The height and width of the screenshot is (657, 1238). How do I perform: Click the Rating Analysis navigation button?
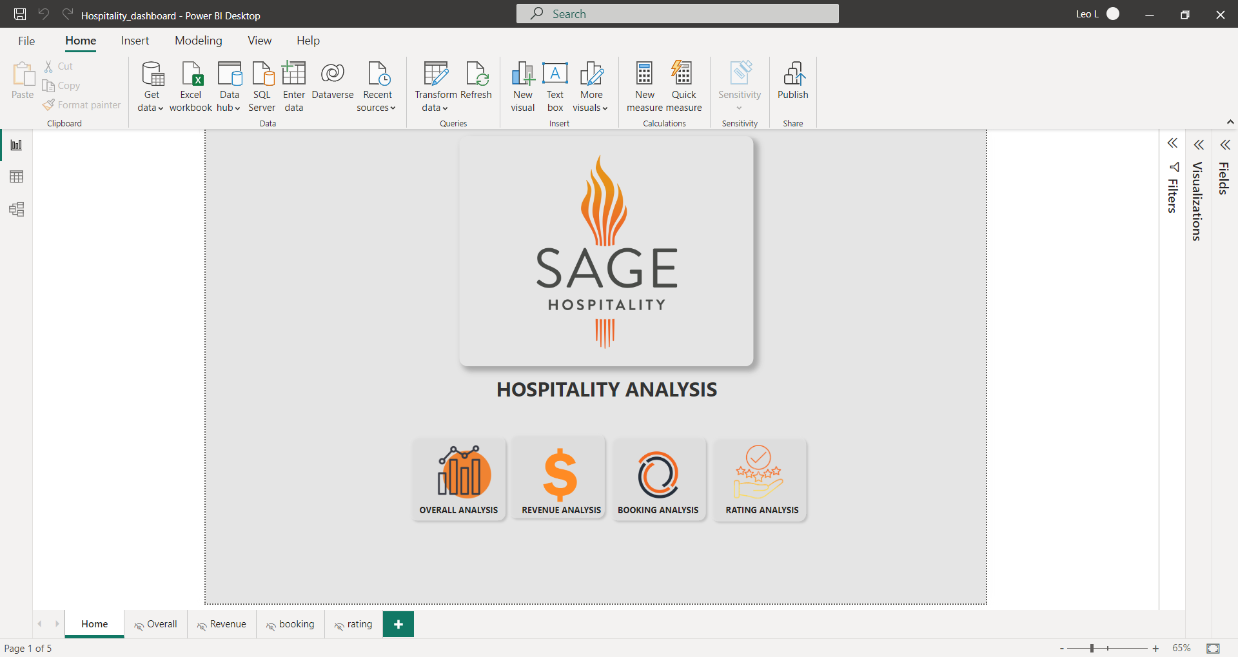tap(760, 480)
